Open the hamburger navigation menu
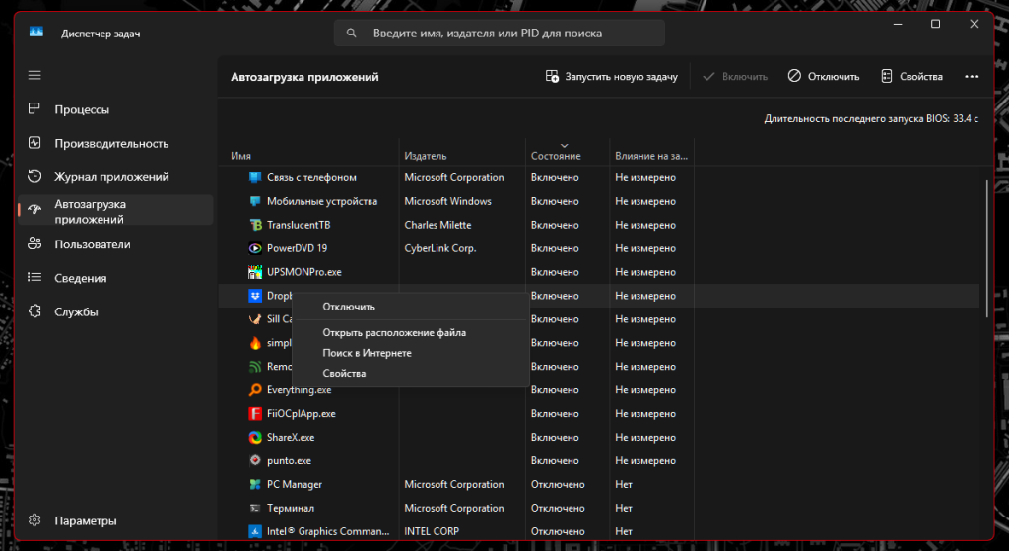The height and width of the screenshot is (551, 1009). (x=34, y=75)
